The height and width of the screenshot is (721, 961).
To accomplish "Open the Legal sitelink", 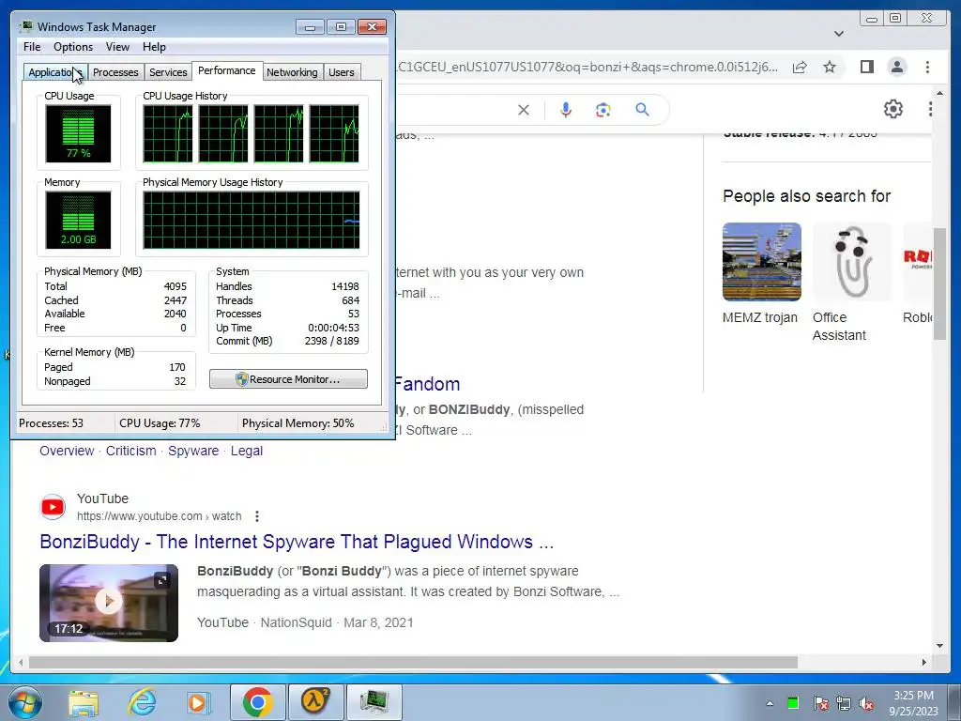I will point(247,451).
